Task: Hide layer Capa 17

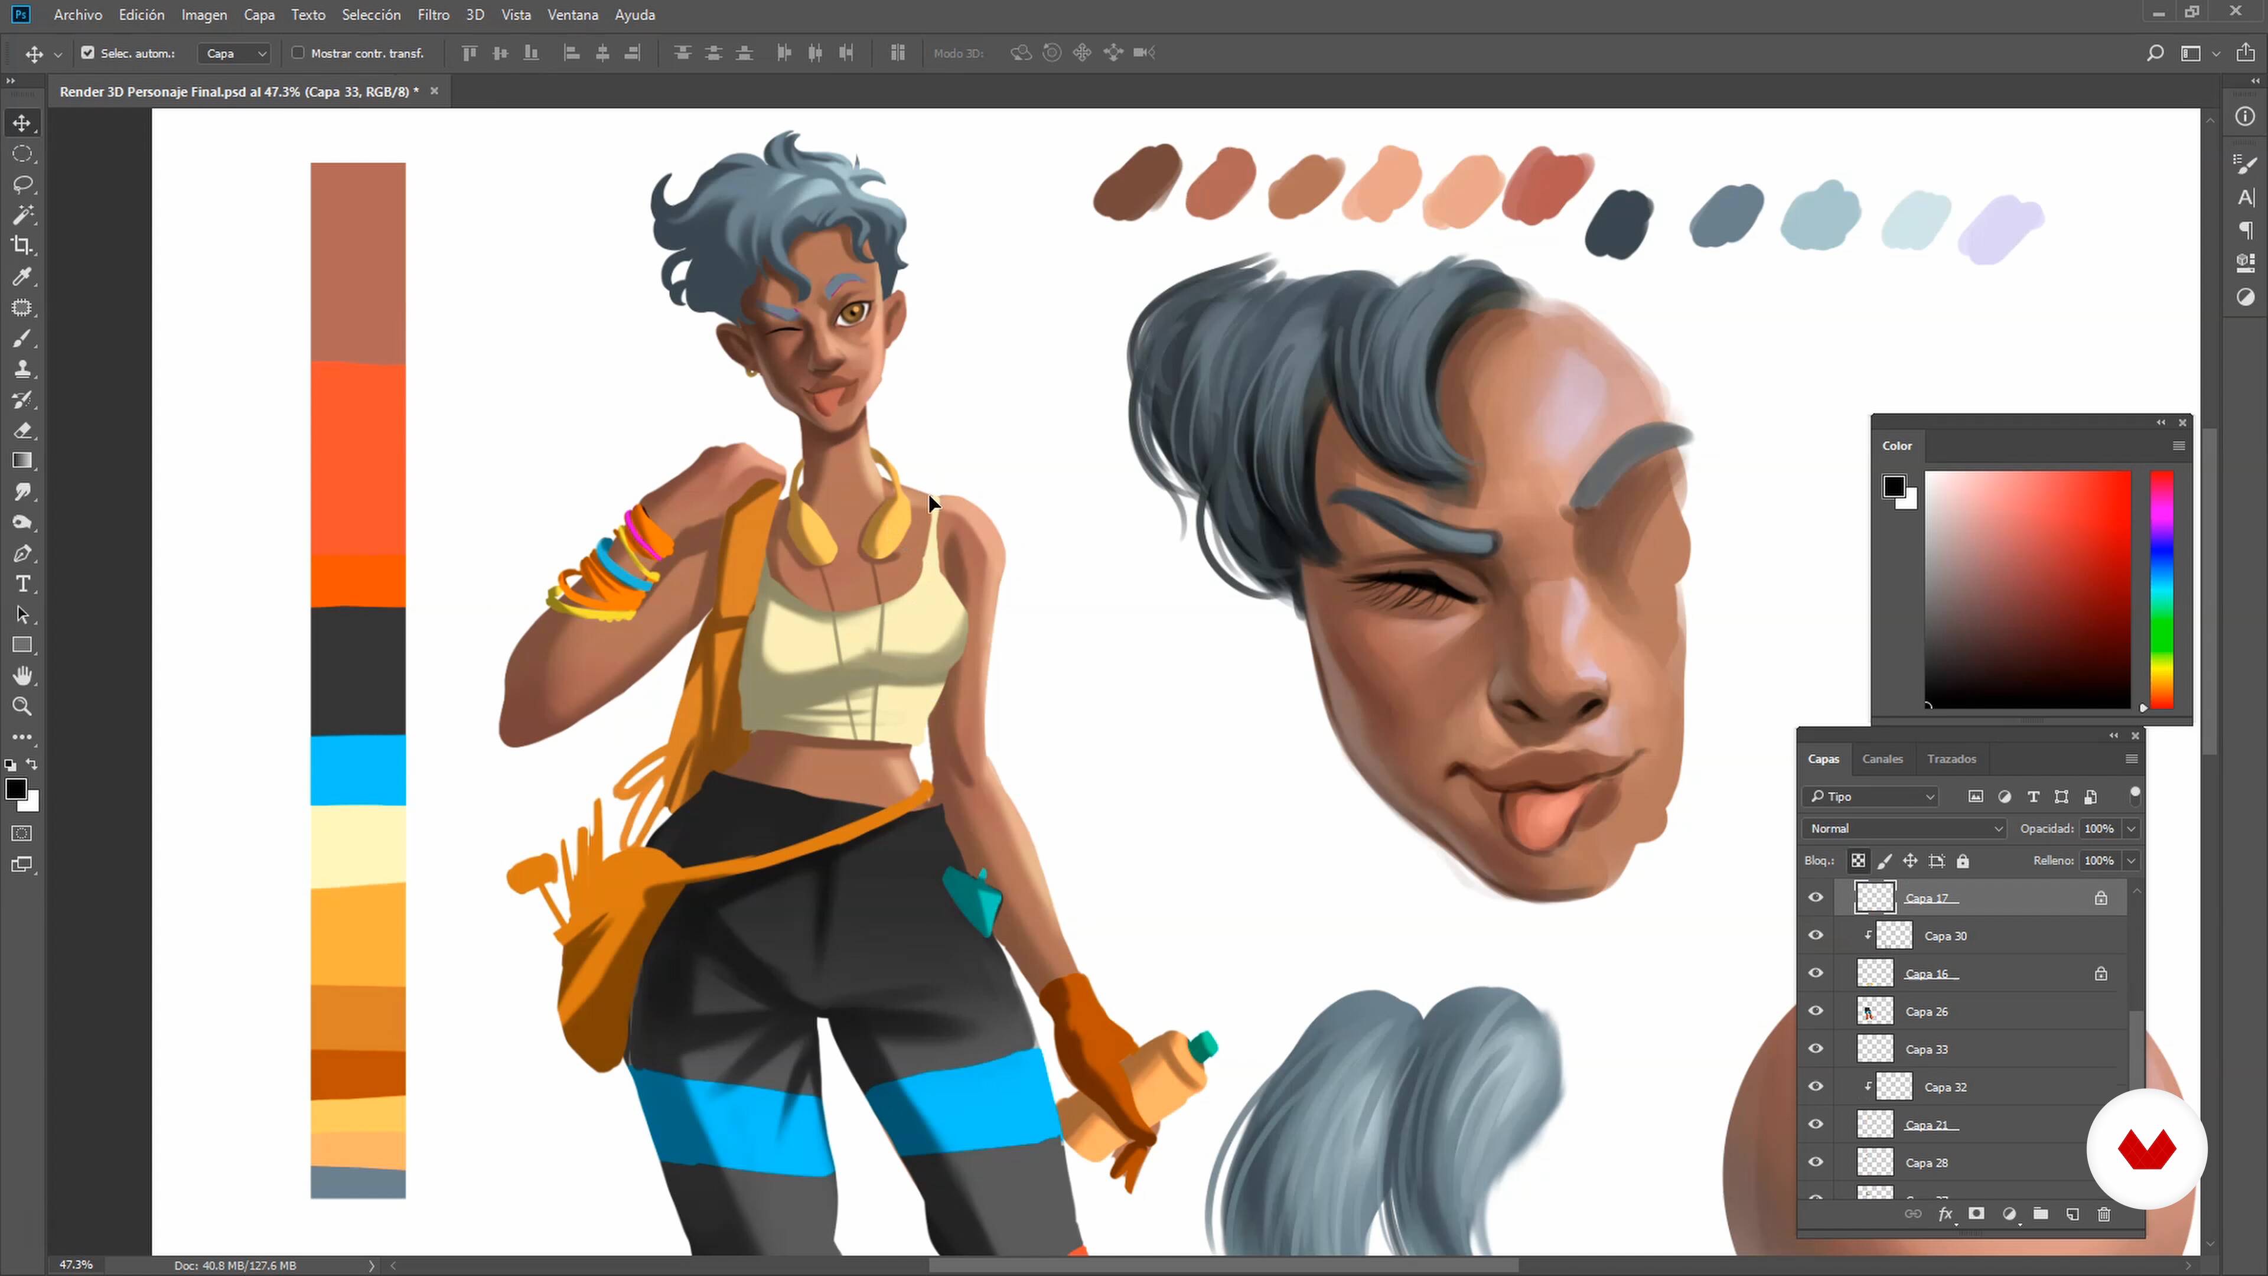Action: coord(1816,897)
